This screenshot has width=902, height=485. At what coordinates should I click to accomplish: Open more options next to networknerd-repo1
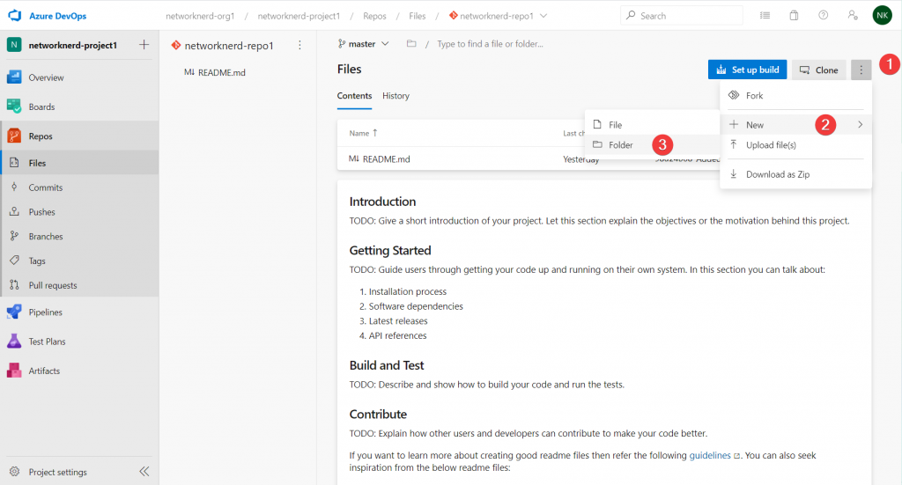tap(299, 46)
